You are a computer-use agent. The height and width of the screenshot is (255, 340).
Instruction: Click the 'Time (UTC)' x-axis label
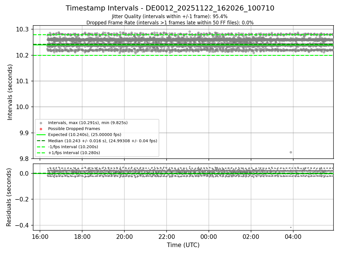click(x=183, y=245)
